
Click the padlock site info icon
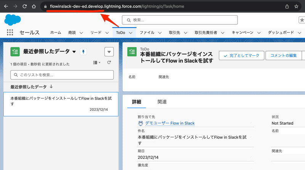[45, 6]
